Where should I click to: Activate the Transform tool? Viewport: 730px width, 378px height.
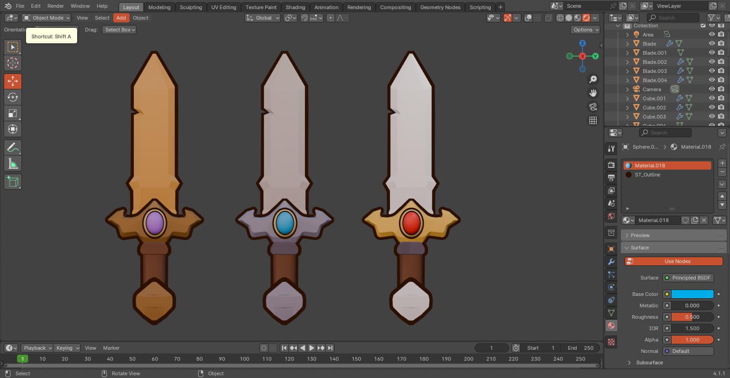click(13, 129)
